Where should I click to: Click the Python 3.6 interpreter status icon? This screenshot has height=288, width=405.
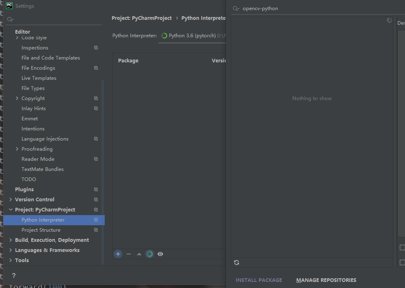click(x=164, y=36)
